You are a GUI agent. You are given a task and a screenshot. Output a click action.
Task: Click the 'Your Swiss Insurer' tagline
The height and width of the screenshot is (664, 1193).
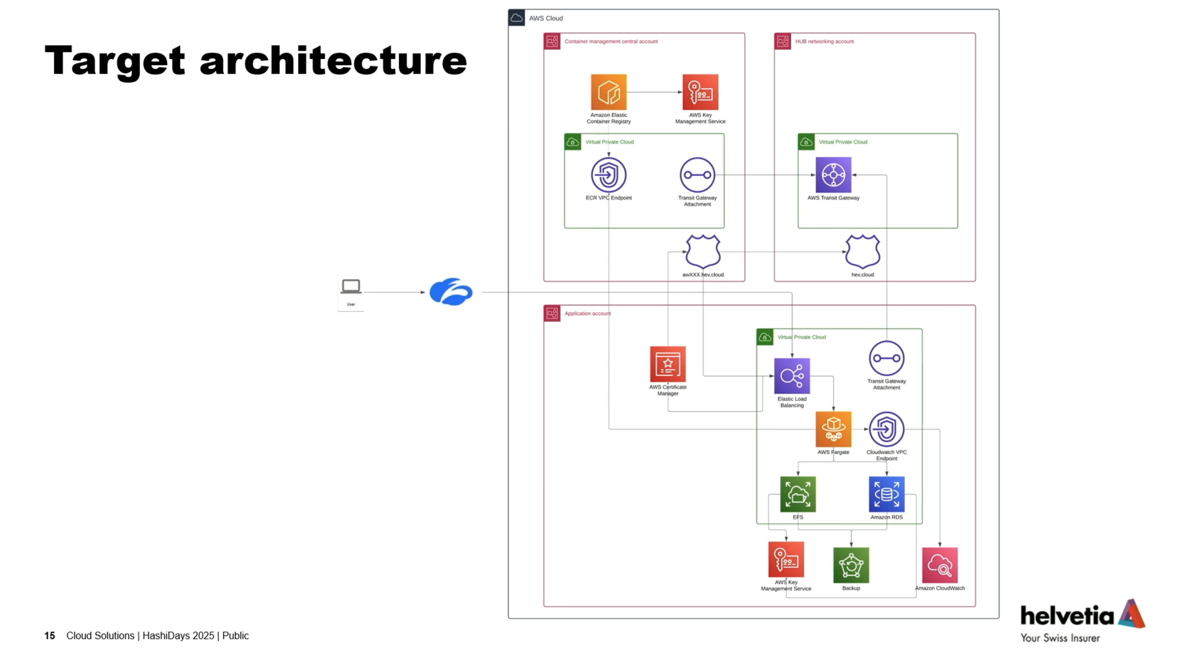point(1060,638)
